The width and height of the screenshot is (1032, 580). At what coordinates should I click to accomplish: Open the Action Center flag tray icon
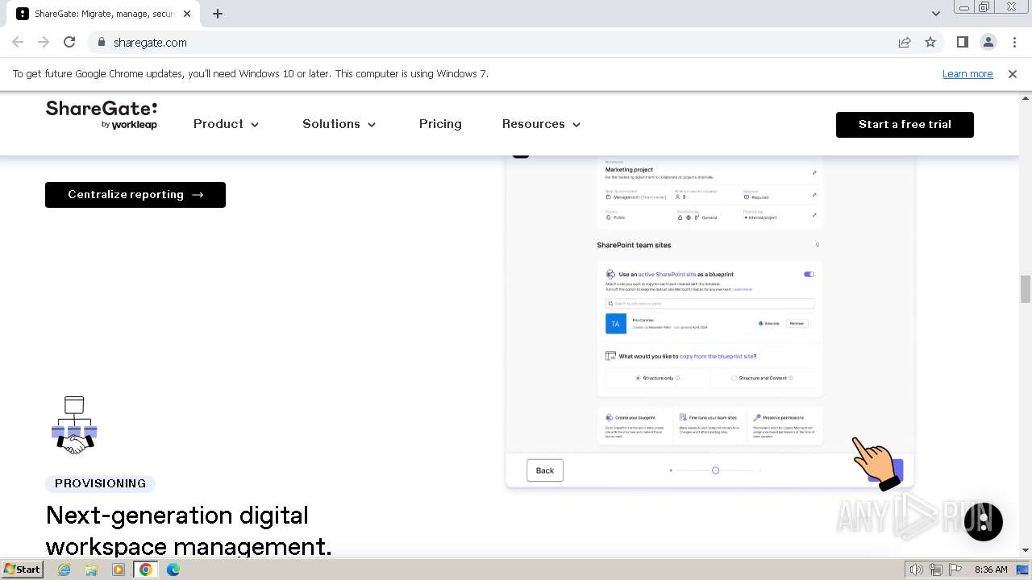pyautogui.click(x=956, y=570)
